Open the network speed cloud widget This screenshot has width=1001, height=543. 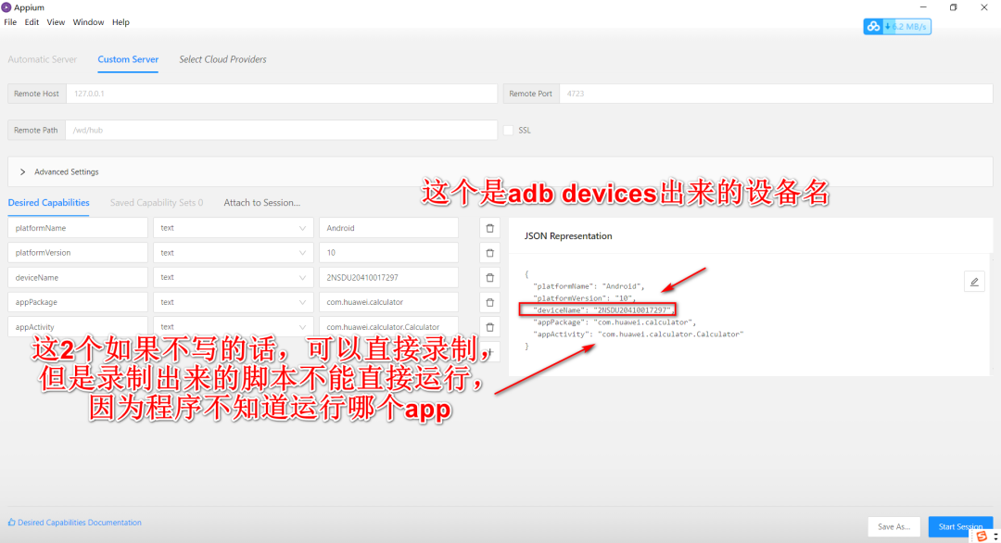coord(897,27)
